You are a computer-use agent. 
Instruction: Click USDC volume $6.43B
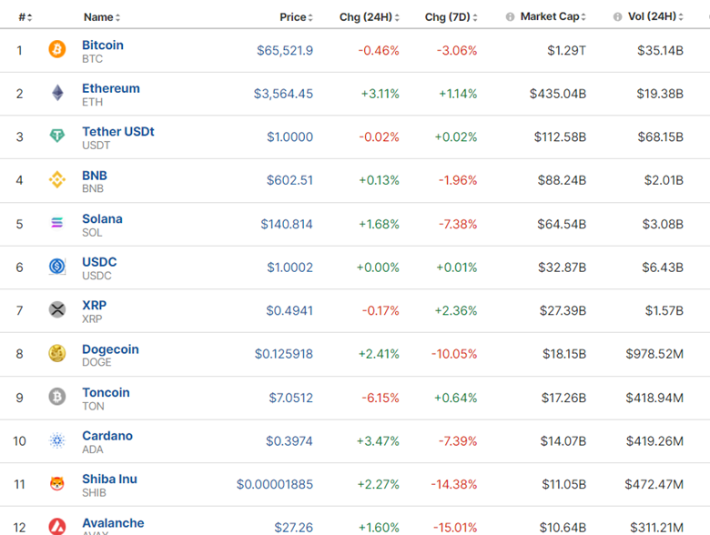663,267
